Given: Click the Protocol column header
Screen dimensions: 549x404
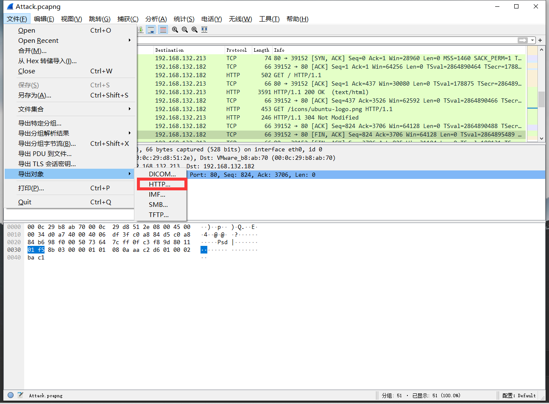Looking at the screenshot, I should point(237,50).
